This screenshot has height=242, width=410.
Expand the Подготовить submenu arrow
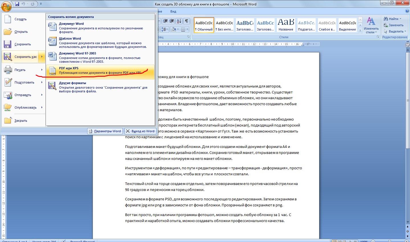[x=42, y=82]
